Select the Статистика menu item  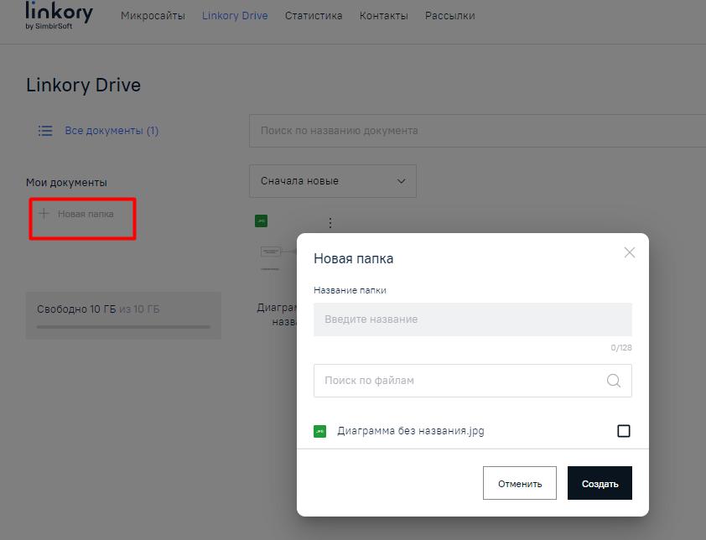313,15
